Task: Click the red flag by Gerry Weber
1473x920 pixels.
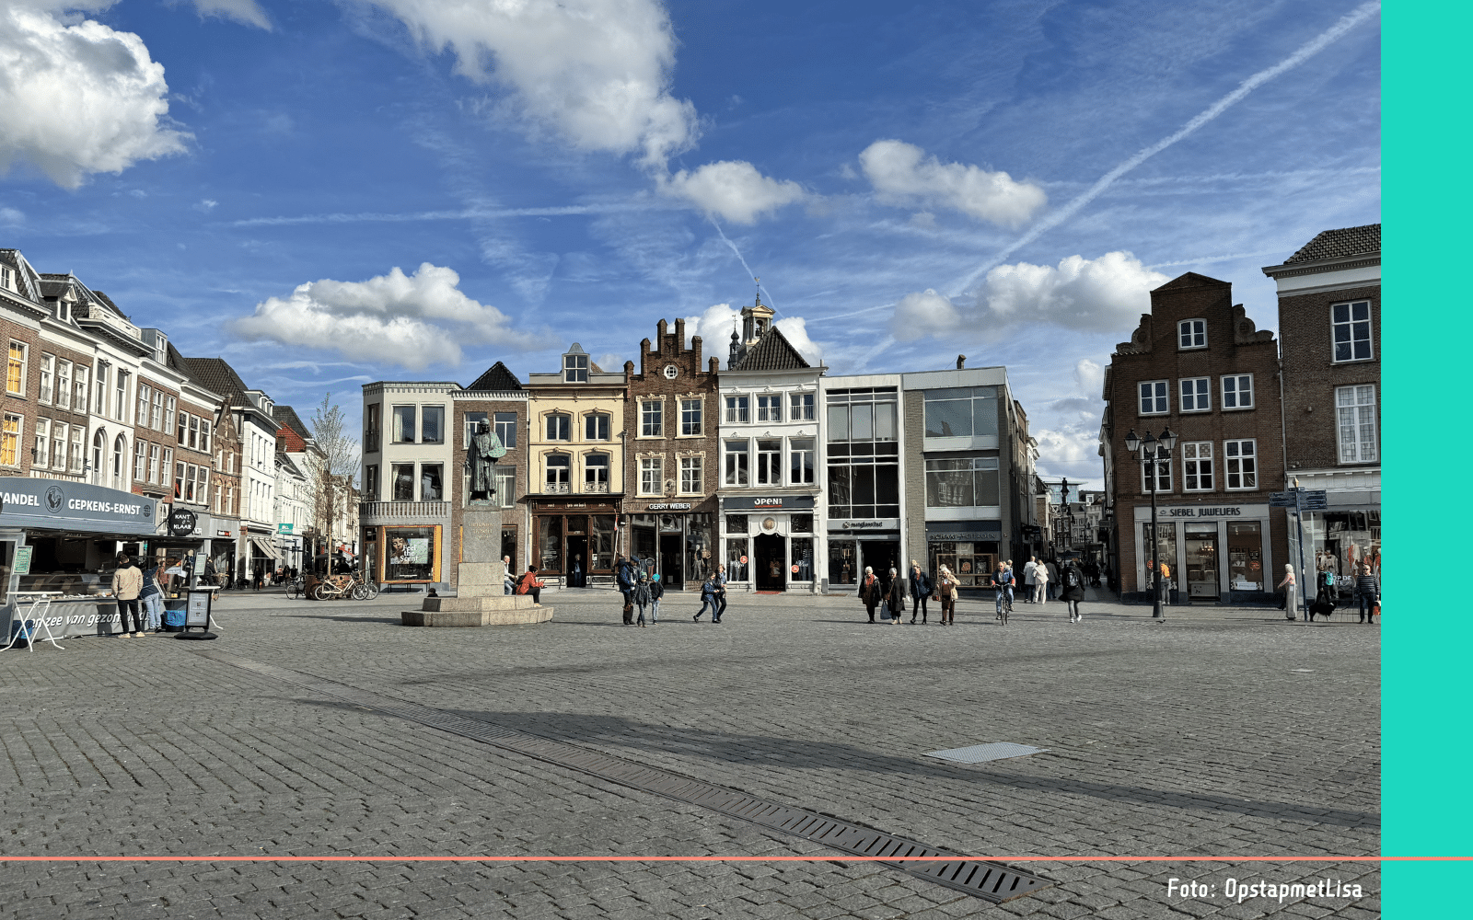Action: (x=617, y=524)
